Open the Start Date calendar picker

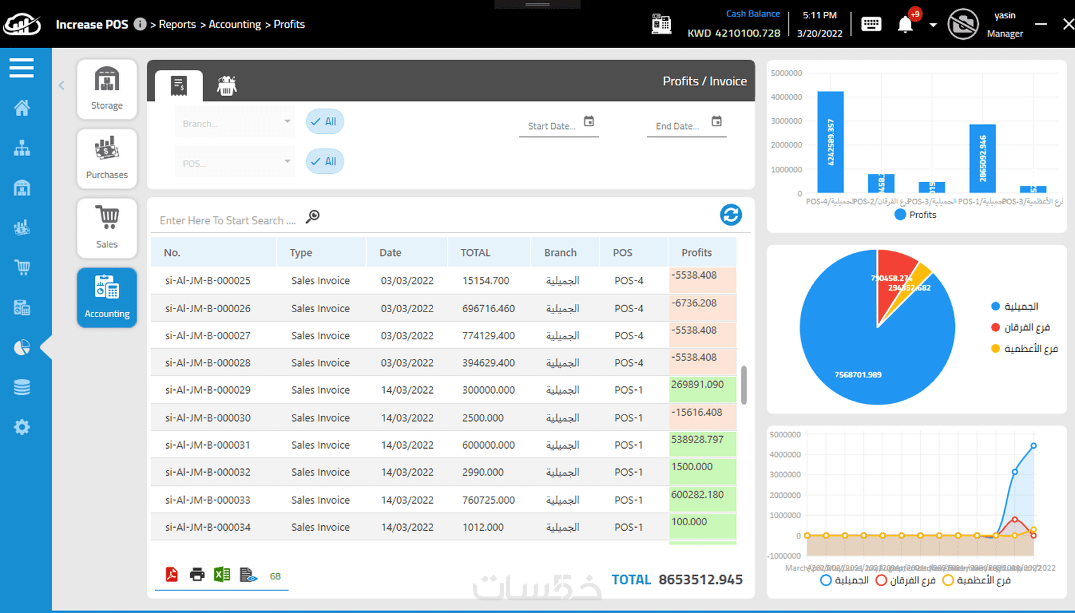[x=589, y=121]
